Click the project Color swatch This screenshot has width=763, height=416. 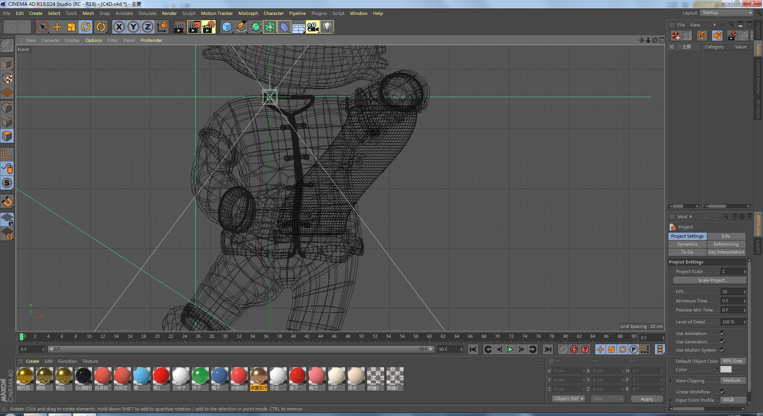point(726,370)
